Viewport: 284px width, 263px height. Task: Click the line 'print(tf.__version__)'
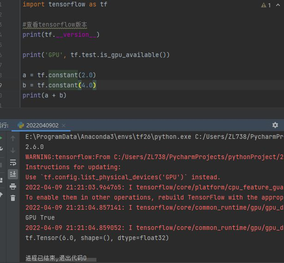click(61, 34)
